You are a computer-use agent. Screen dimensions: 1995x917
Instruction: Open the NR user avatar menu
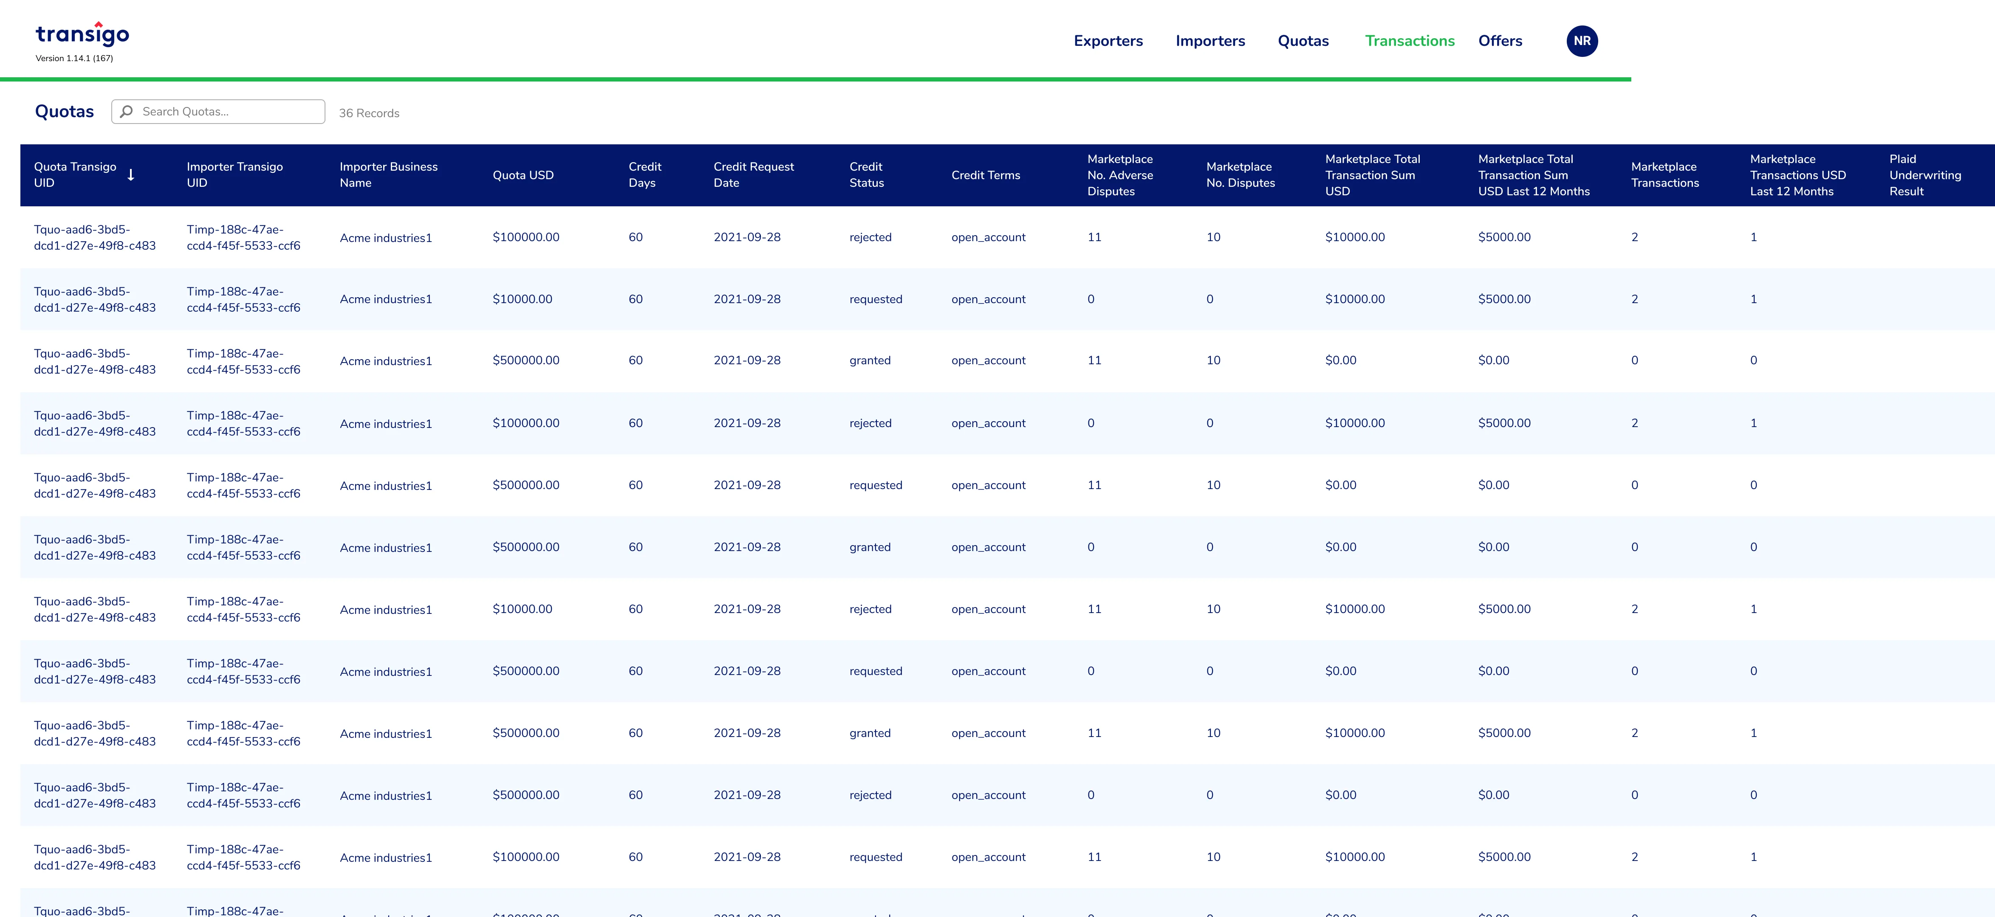(x=1582, y=41)
